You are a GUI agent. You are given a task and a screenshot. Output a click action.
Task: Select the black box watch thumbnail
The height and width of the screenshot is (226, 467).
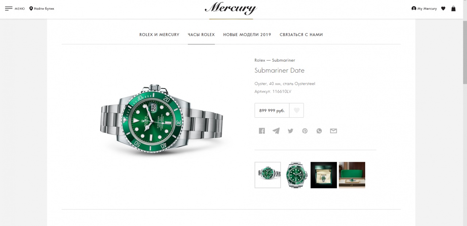point(324,175)
